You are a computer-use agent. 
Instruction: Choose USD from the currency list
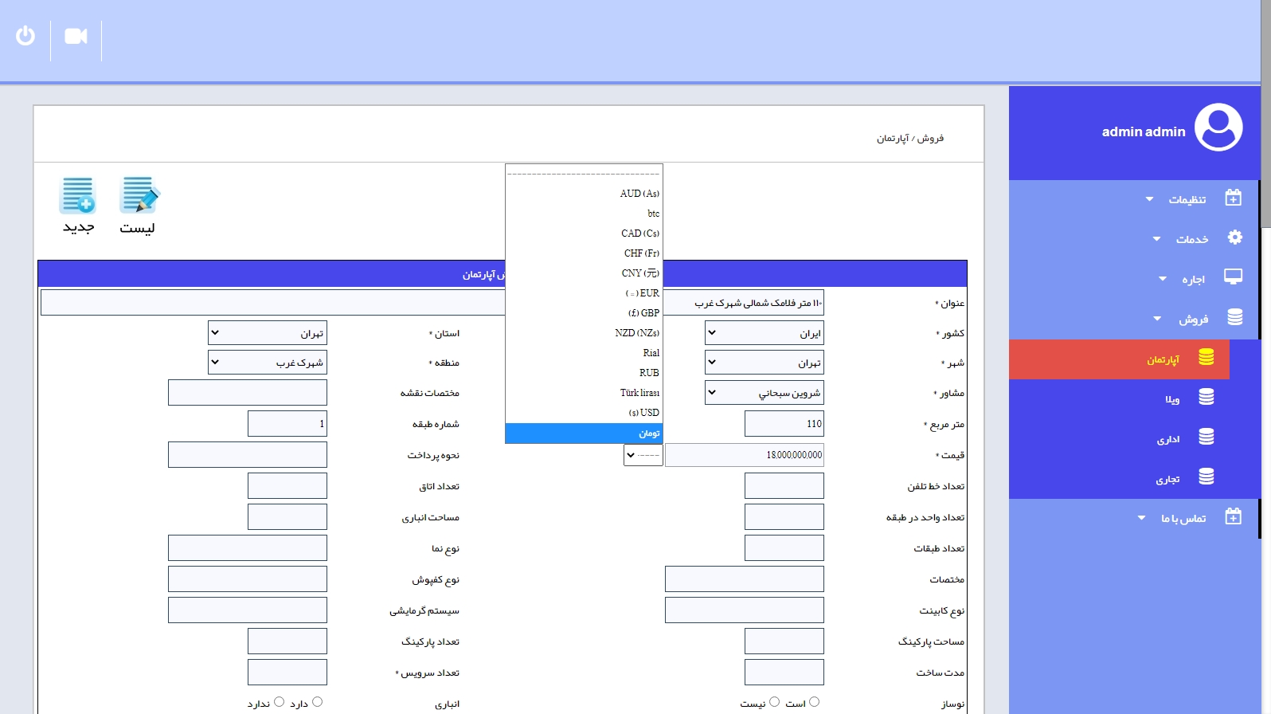pyautogui.click(x=584, y=413)
